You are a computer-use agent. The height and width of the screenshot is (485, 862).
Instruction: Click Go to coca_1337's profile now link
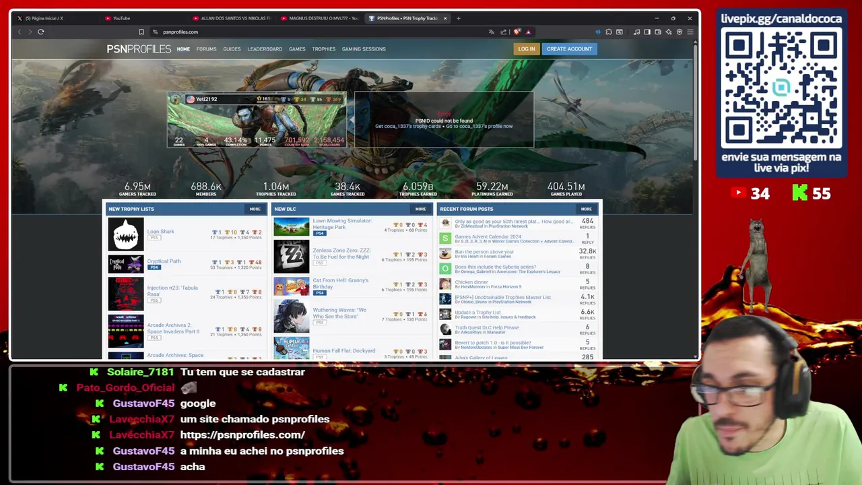(x=479, y=126)
